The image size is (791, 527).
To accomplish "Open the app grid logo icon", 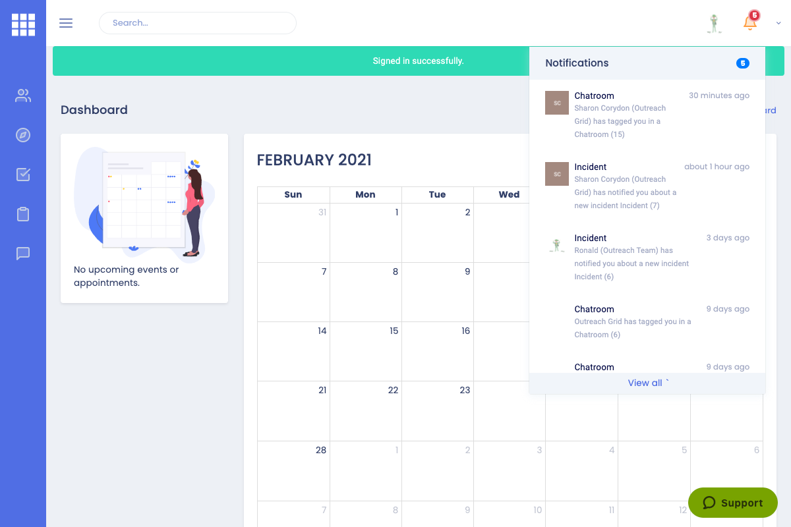I will [23, 24].
